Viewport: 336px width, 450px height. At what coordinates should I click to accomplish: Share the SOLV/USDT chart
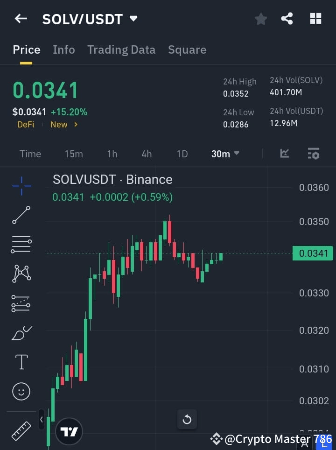pyautogui.click(x=287, y=19)
